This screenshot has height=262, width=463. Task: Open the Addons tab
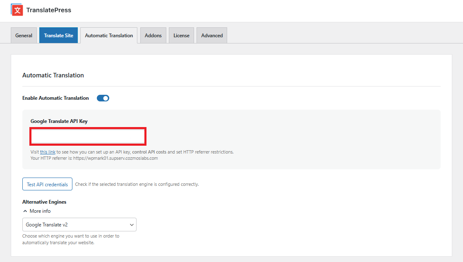(153, 35)
